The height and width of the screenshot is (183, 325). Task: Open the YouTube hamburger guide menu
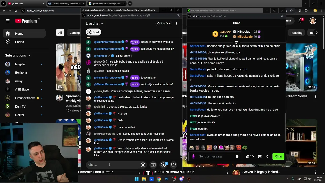[x=8, y=21]
